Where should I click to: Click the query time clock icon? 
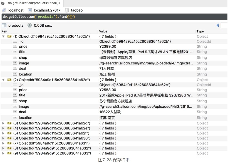[30, 25]
